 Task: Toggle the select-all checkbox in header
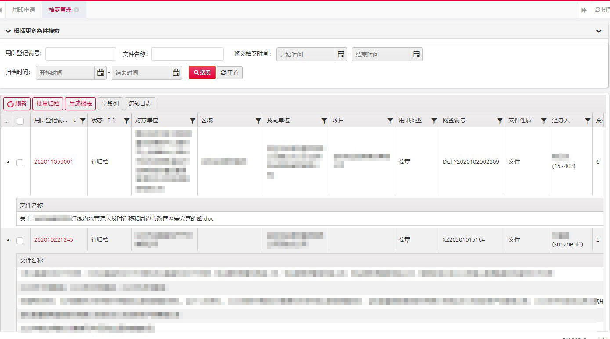point(20,121)
